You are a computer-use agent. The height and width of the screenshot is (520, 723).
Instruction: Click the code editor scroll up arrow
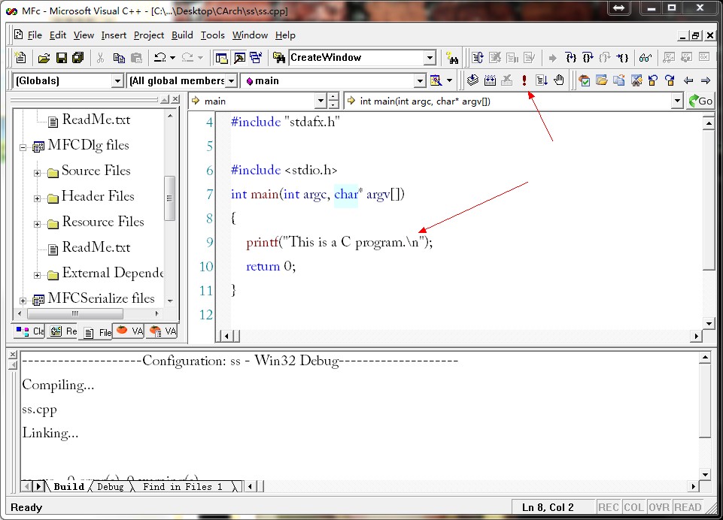click(709, 123)
